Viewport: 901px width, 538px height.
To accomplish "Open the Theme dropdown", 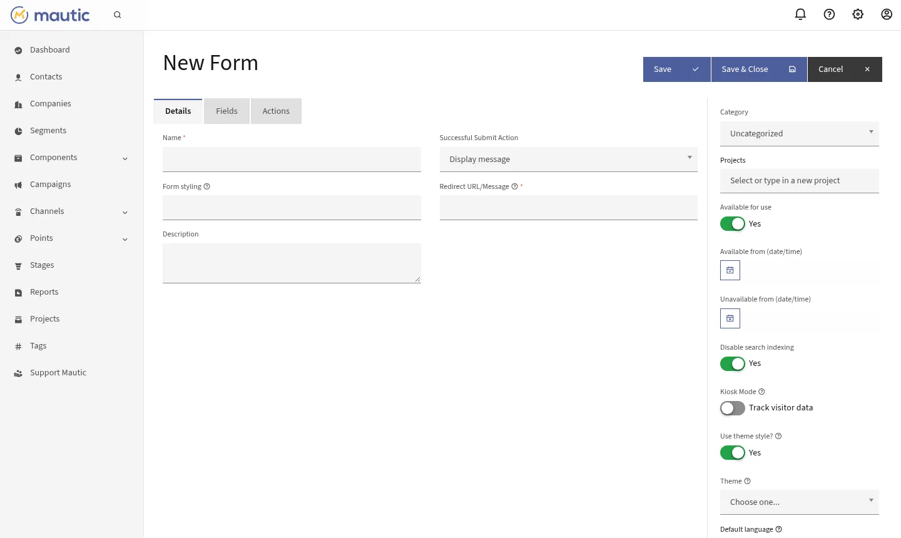I will pyautogui.click(x=800, y=502).
